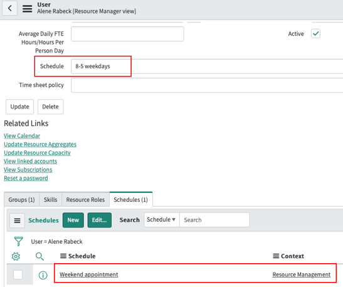Click the Update button
The image size is (343, 287).
pyautogui.click(x=19, y=107)
